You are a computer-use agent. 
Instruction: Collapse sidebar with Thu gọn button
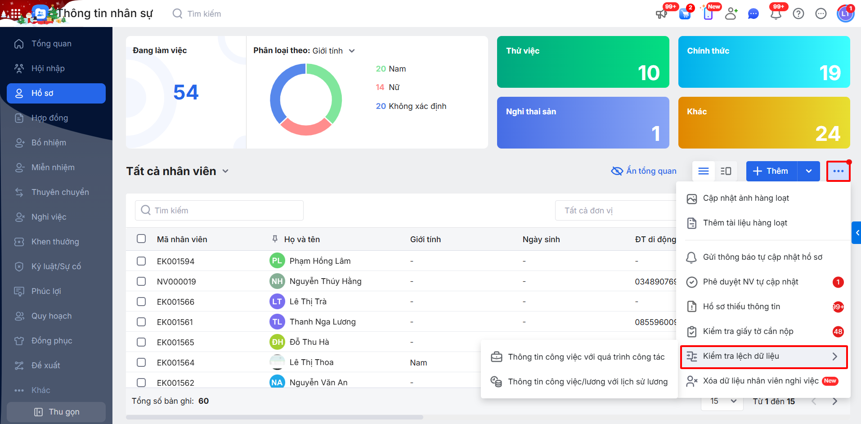click(x=56, y=412)
